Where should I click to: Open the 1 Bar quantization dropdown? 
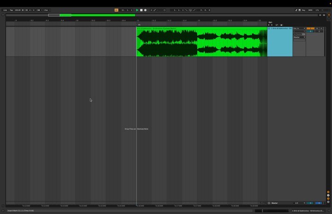[47, 10]
